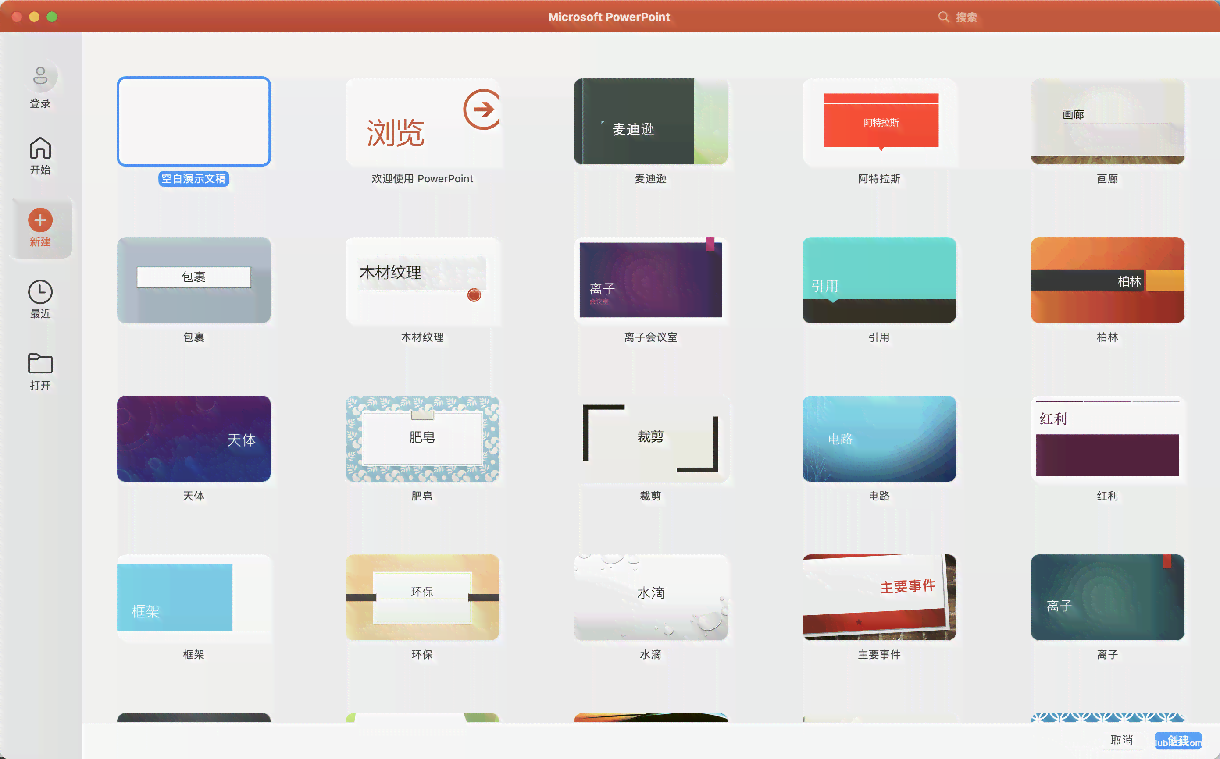The width and height of the screenshot is (1220, 759).
Task: Select the 框架 template thumbnail
Action: (x=194, y=597)
